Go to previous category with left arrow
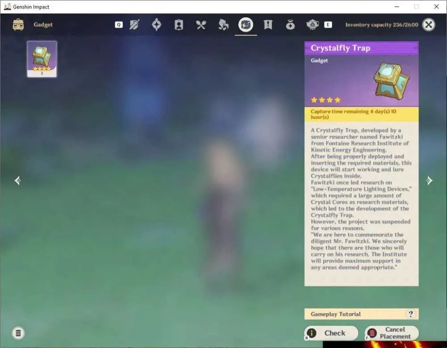447x348 pixels. [x=17, y=180]
